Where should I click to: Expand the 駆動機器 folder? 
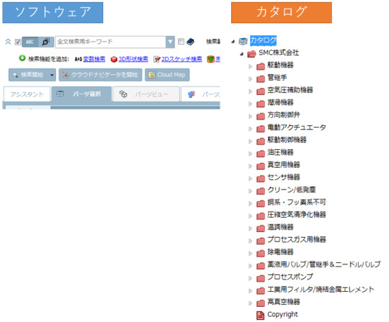click(x=250, y=66)
